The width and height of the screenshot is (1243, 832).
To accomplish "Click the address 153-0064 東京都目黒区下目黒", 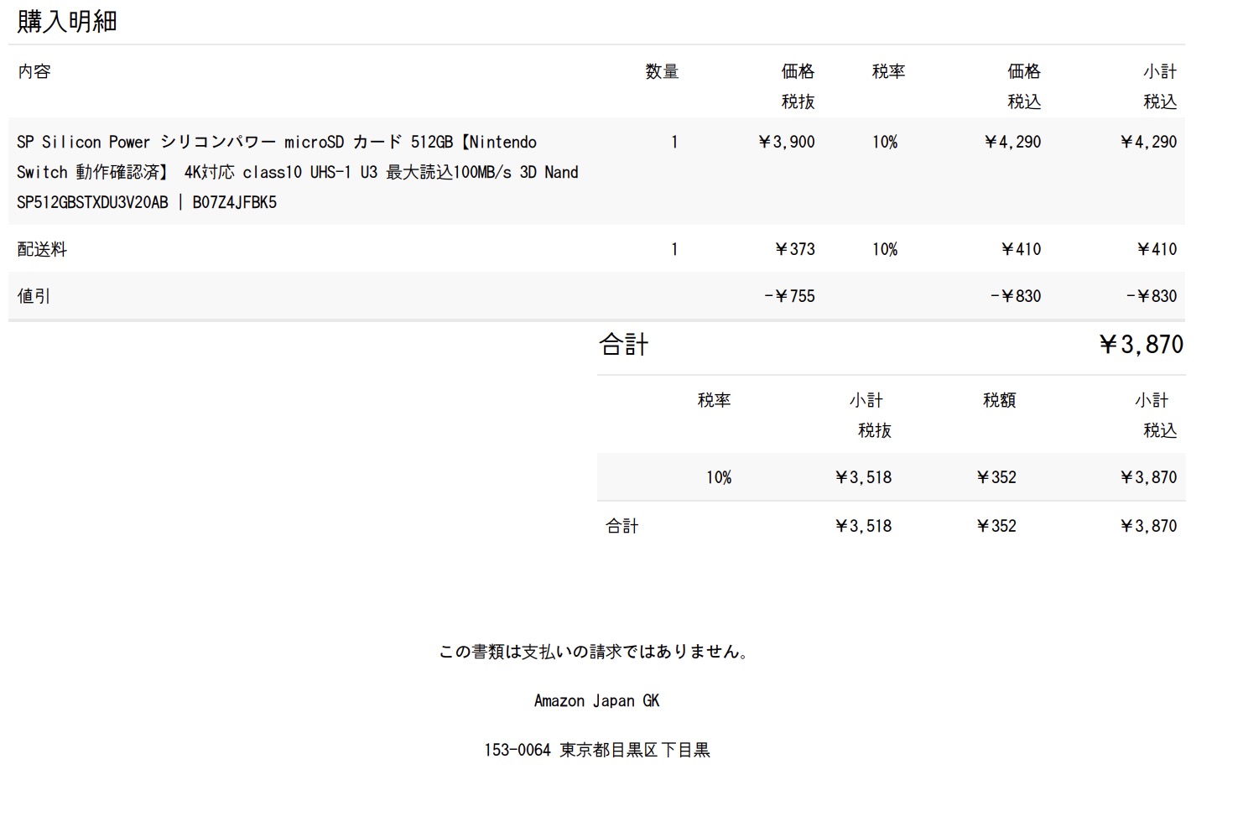I will [x=596, y=750].
